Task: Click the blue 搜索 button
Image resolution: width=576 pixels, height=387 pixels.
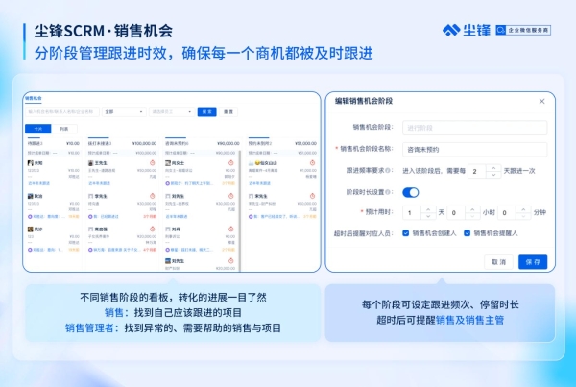Action: tap(206, 111)
